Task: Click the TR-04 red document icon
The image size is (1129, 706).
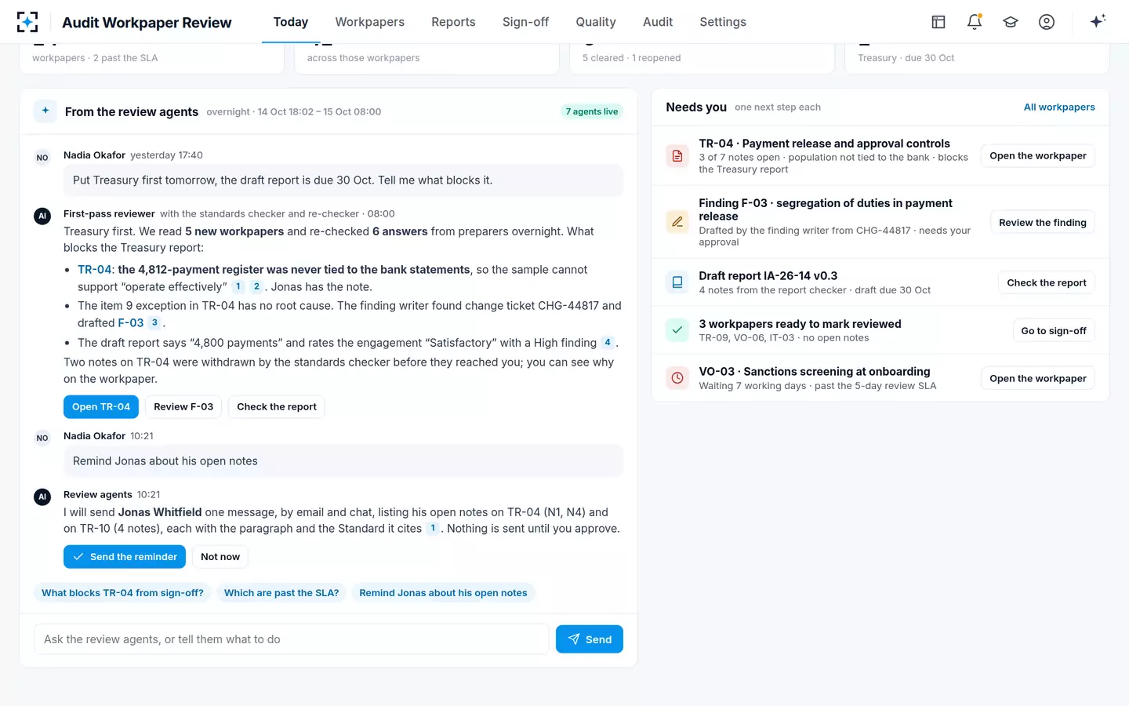Action: point(677,156)
